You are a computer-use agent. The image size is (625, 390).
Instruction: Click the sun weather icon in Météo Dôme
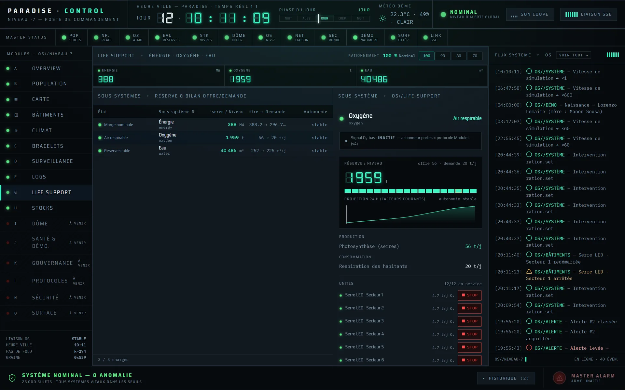pyautogui.click(x=383, y=18)
